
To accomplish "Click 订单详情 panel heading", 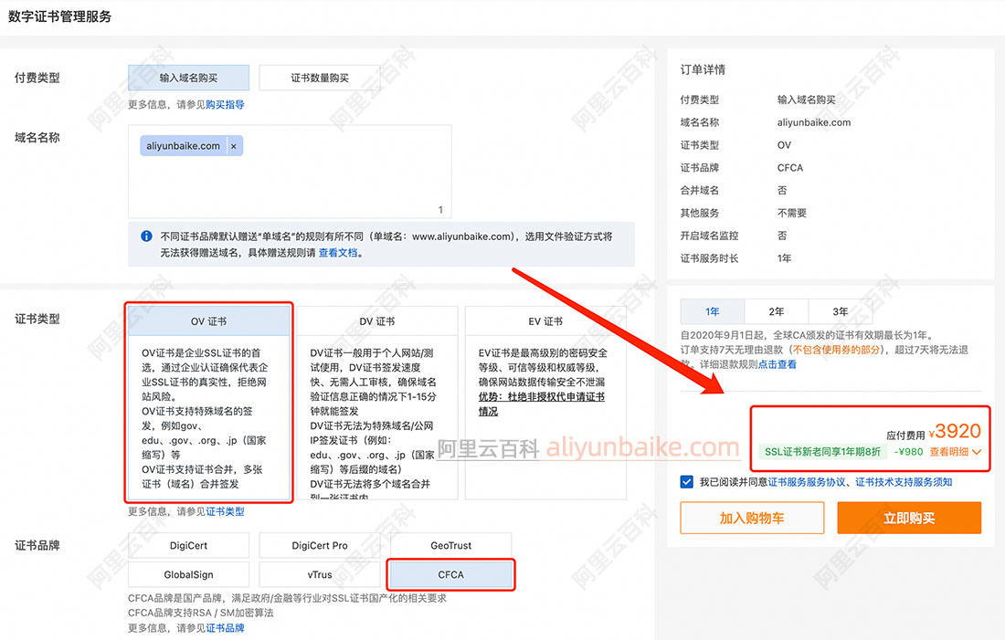I will [x=703, y=69].
